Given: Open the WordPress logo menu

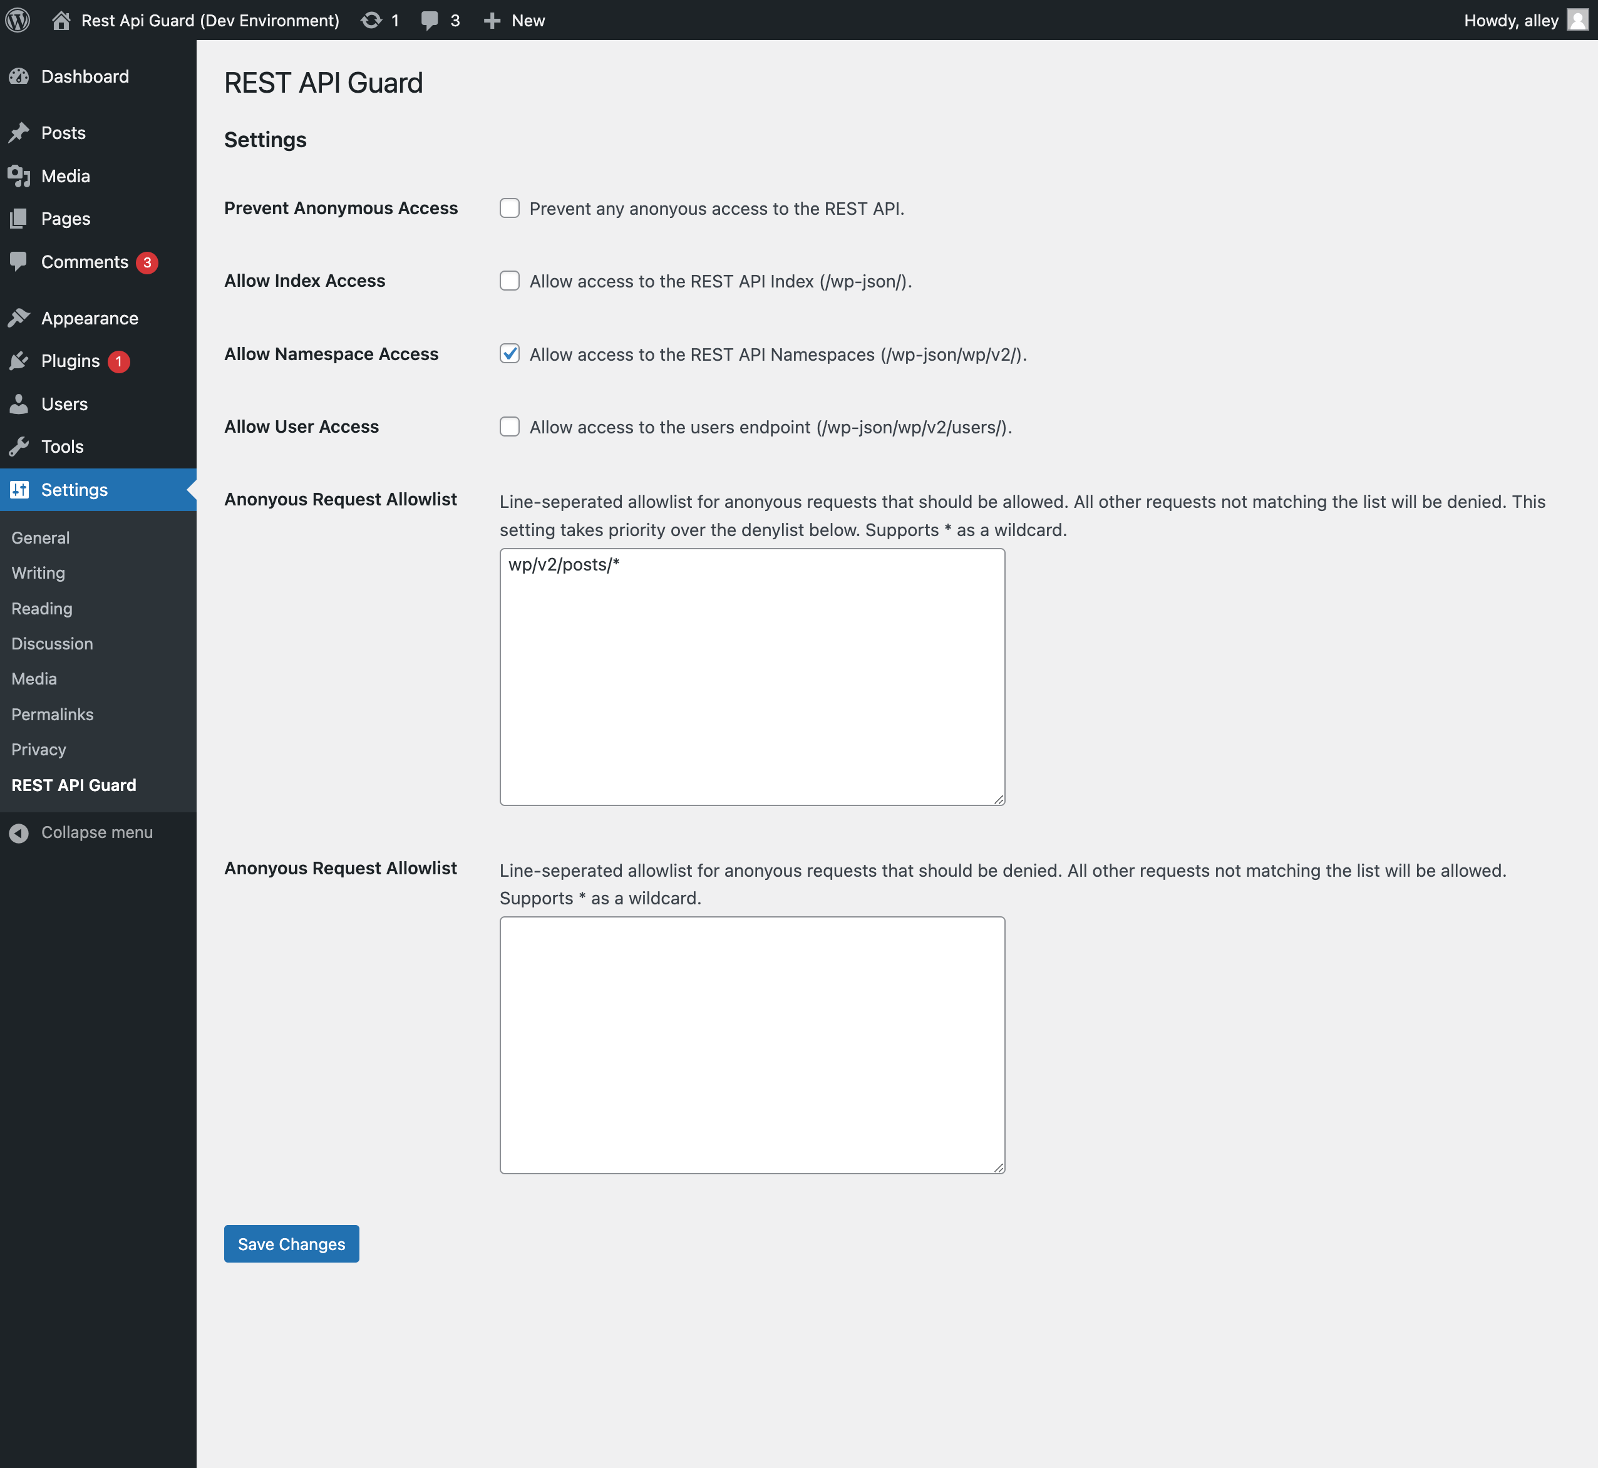Looking at the screenshot, I should (18, 20).
